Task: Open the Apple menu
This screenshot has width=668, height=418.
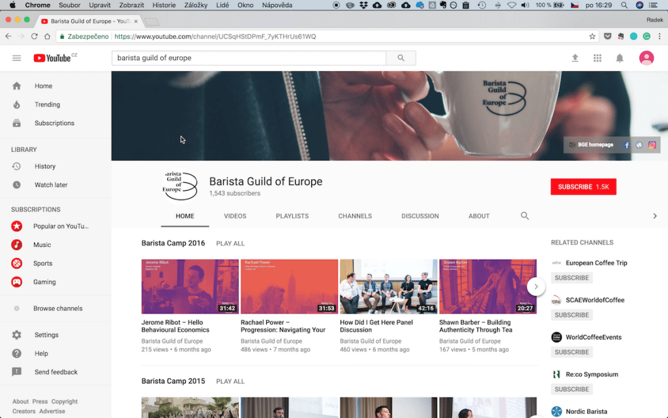Action: pos(13,5)
